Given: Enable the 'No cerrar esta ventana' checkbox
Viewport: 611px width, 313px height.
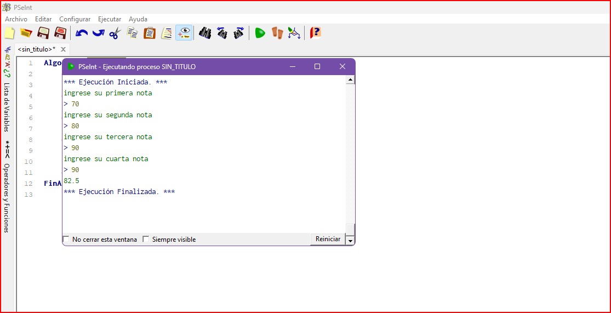Looking at the screenshot, I should pyautogui.click(x=66, y=240).
